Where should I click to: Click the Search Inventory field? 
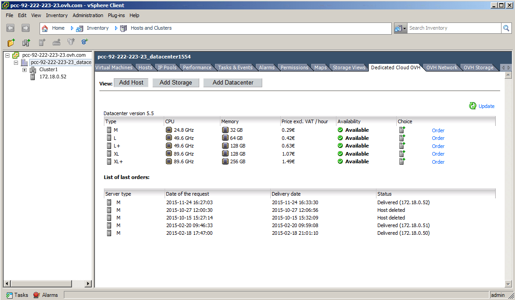(x=454, y=28)
